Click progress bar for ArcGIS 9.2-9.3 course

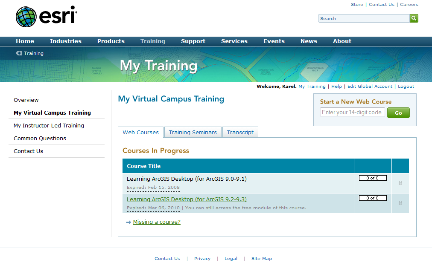click(x=373, y=198)
